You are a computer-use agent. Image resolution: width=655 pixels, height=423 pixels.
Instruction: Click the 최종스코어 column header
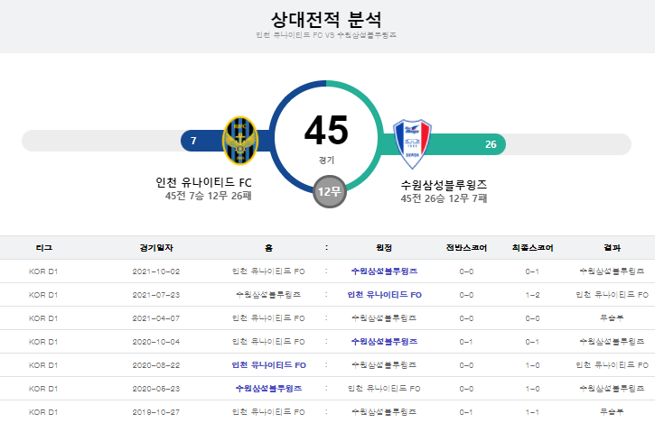(532, 248)
